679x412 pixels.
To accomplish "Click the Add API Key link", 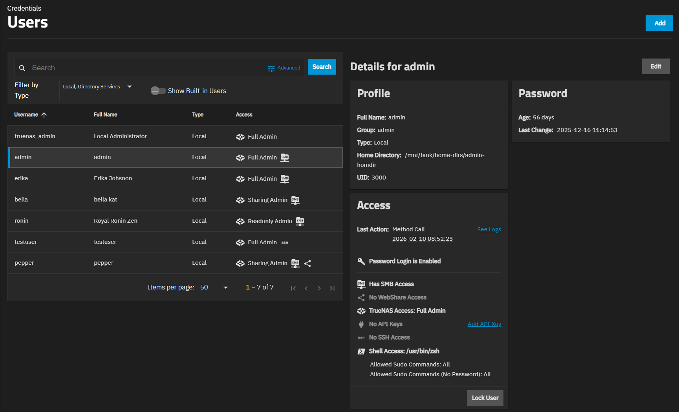I will pyautogui.click(x=484, y=324).
